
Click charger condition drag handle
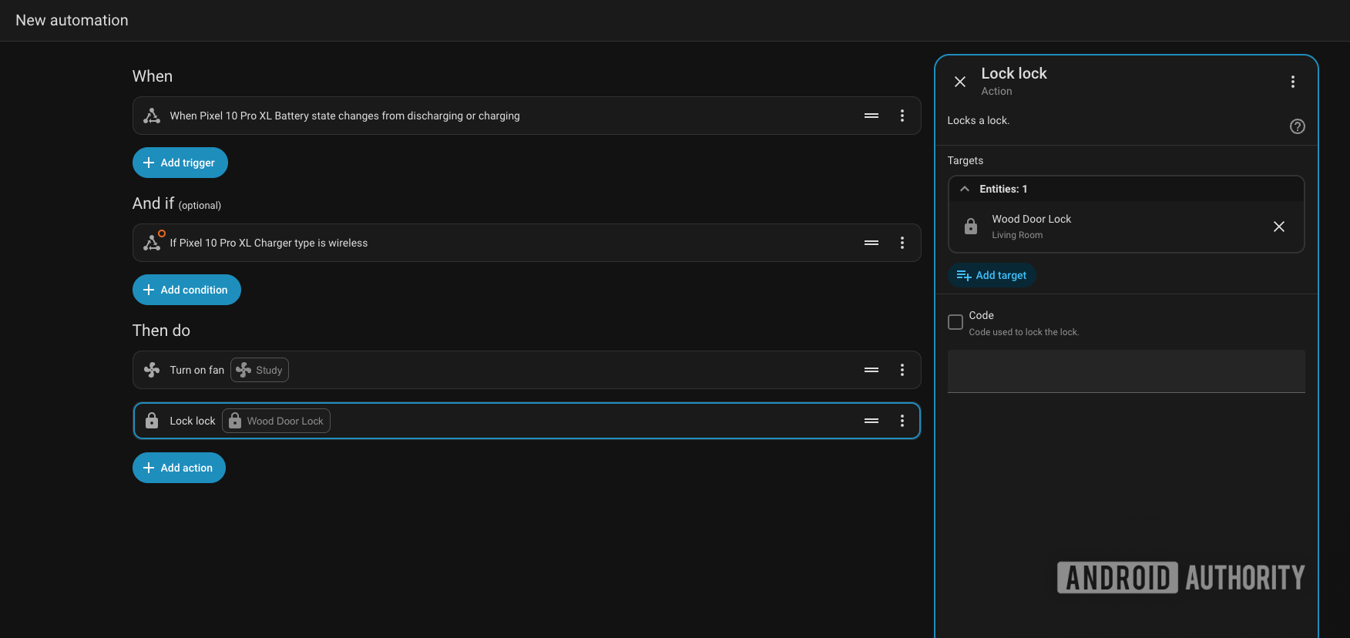[x=871, y=243]
